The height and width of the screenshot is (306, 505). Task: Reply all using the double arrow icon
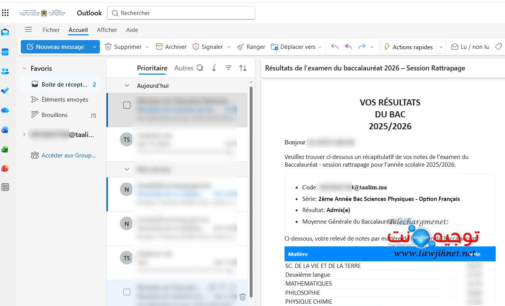pos(348,47)
